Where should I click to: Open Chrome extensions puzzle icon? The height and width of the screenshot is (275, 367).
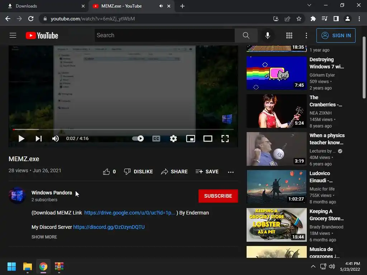point(313,19)
